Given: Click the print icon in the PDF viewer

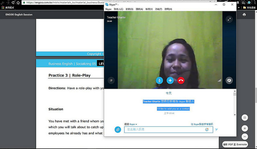Looking at the screenshot, I should pos(244,14).
